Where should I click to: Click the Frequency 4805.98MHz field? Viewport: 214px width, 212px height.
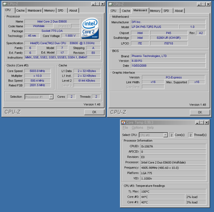[x=173, y=168]
